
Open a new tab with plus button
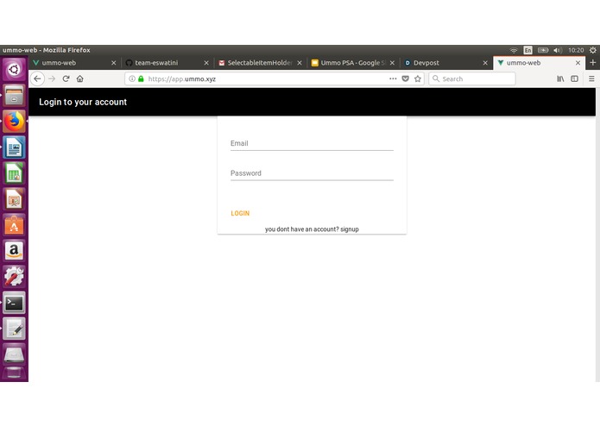point(593,63)
